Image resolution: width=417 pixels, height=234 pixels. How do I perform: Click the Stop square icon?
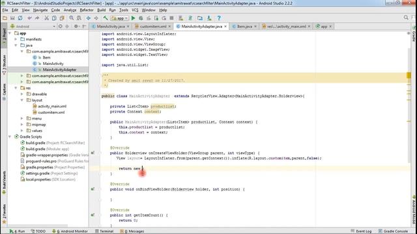172,18
